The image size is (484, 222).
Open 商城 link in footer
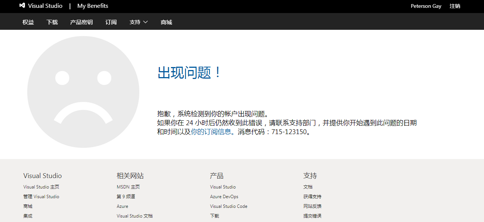[28, 206]
